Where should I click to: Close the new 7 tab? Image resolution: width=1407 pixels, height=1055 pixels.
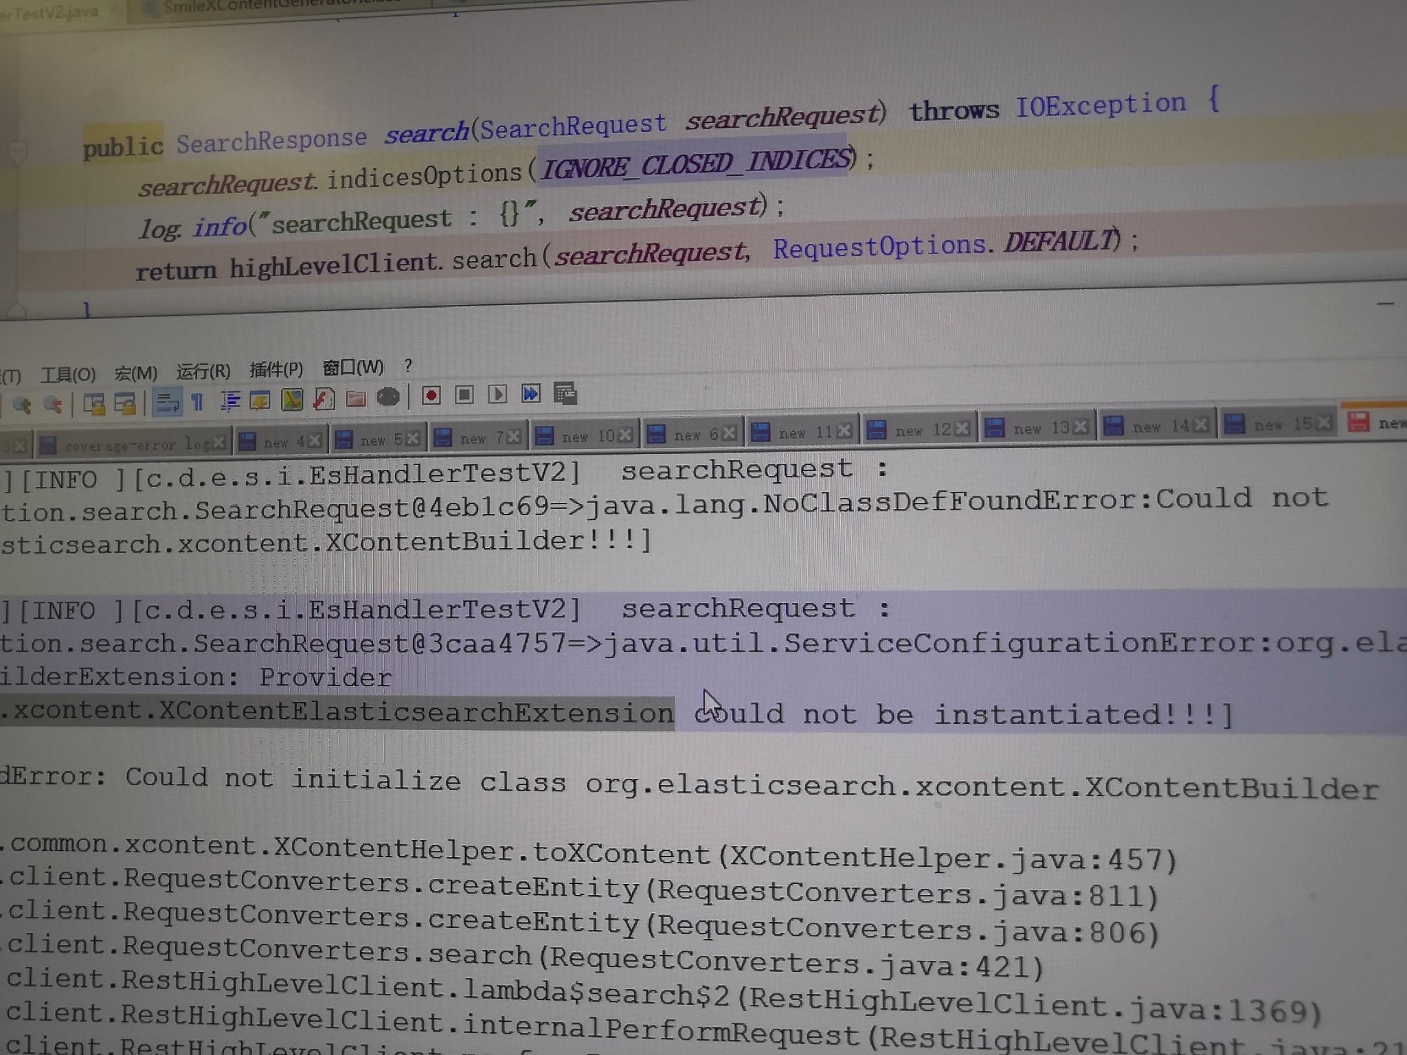tap(513, 437)
